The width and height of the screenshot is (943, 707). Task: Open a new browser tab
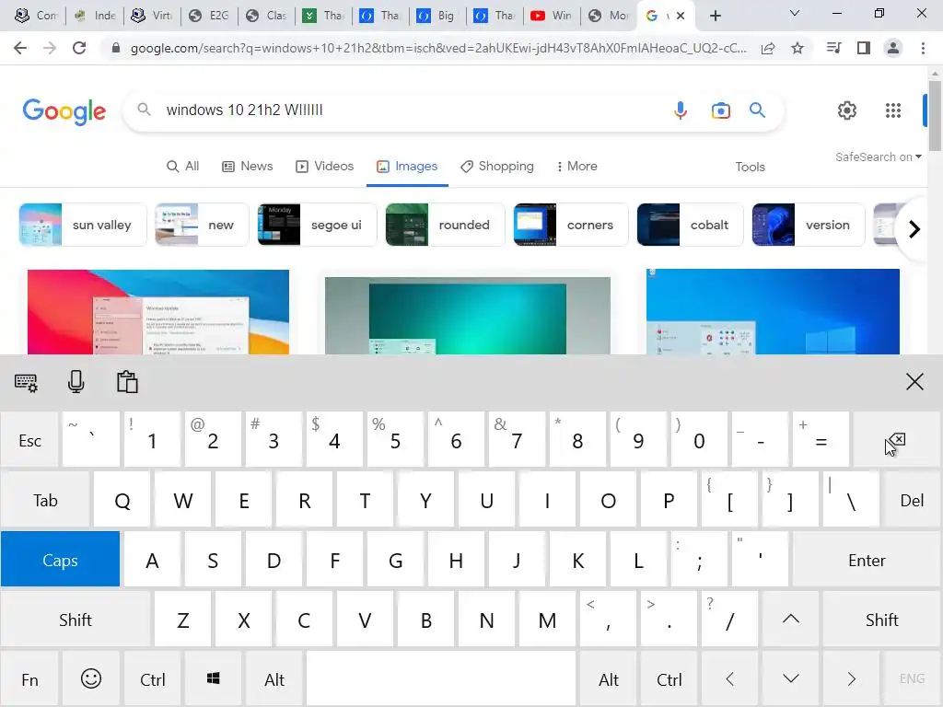(x=715, y=16)
